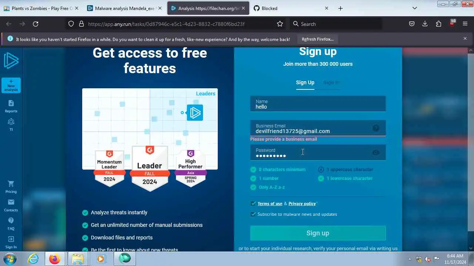Click Refresh Firefox button in notification
Image resolution: width=474 pixels, height=266 pixels.
tap(317, 39)
